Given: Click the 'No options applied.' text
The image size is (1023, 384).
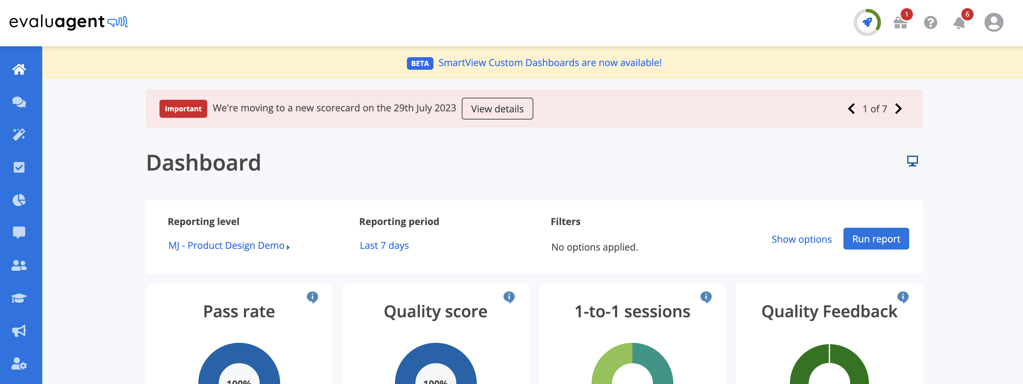Looking at the screenshot, I should click(x=595, y=247).
